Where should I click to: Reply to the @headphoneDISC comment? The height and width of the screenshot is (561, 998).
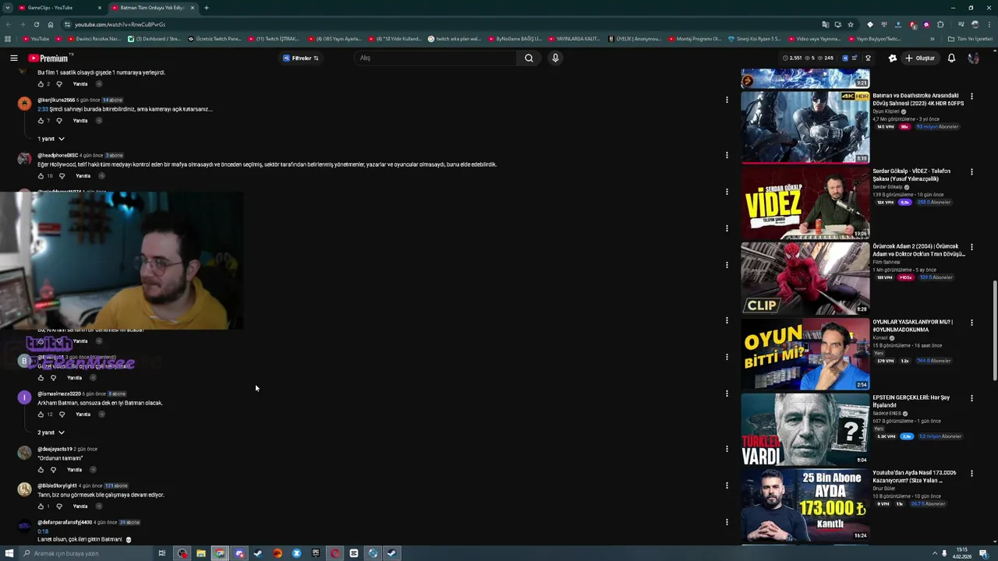click(x=83, y=176)
